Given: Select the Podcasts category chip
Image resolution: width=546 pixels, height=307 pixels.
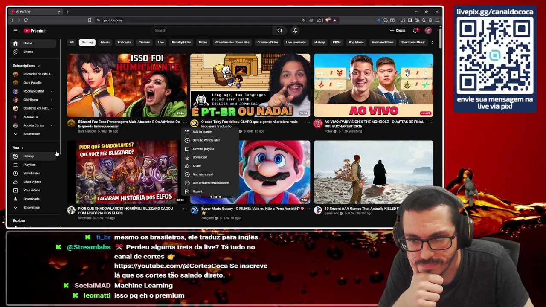Looking at the screenshot, I should click(124, 42).
